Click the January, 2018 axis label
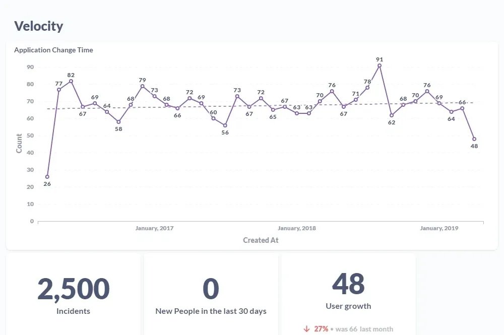Screen dimensions: 504x335 [297, 228]
